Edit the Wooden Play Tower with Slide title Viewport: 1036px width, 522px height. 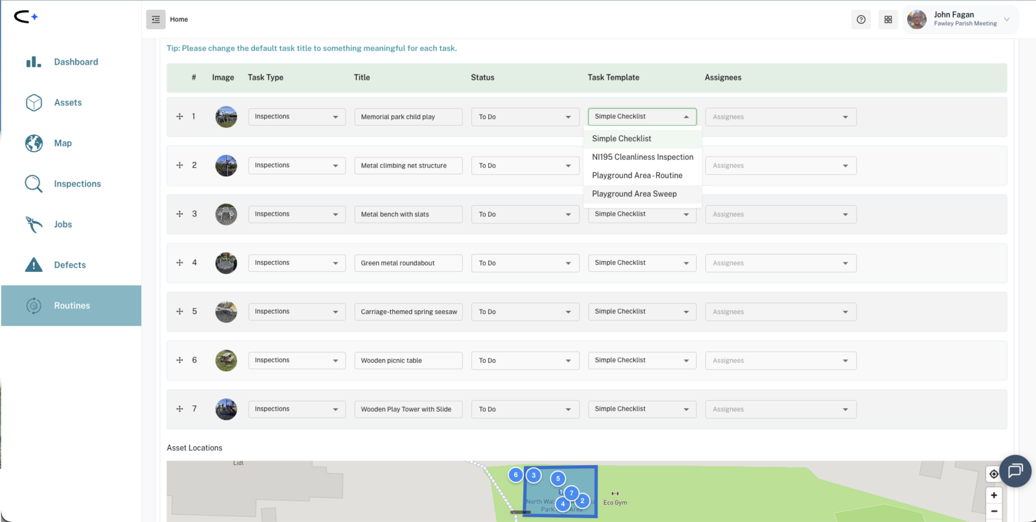[409, 409]
